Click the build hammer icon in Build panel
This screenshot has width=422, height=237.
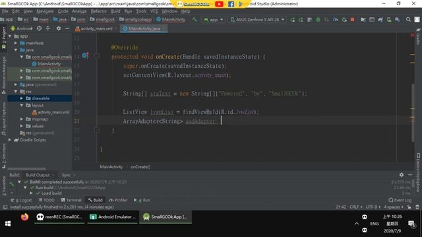point(12,184)
